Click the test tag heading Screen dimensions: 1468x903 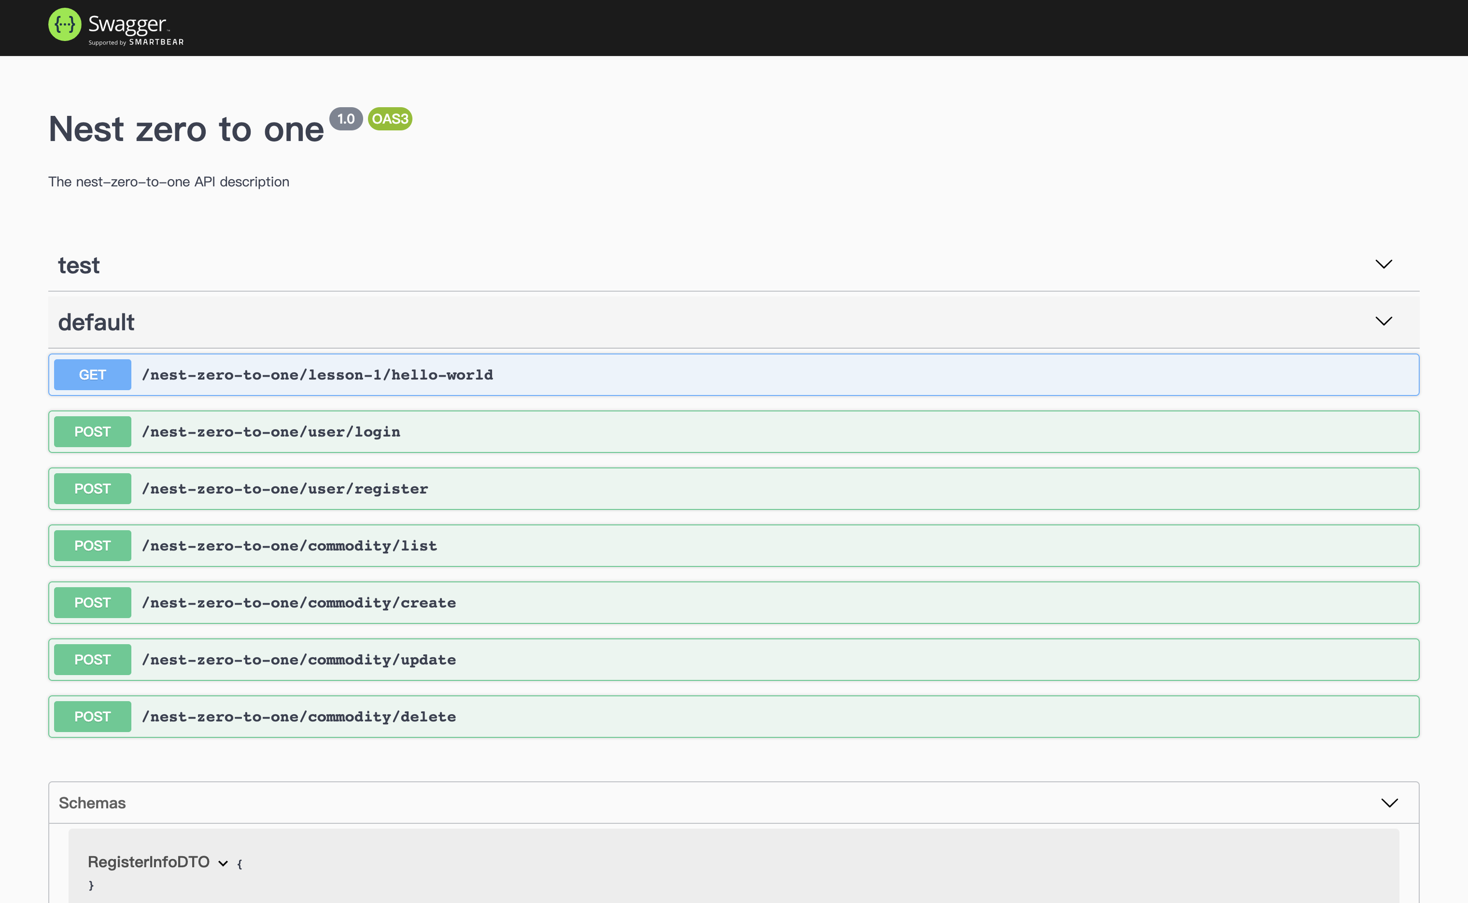click(79, 265)
